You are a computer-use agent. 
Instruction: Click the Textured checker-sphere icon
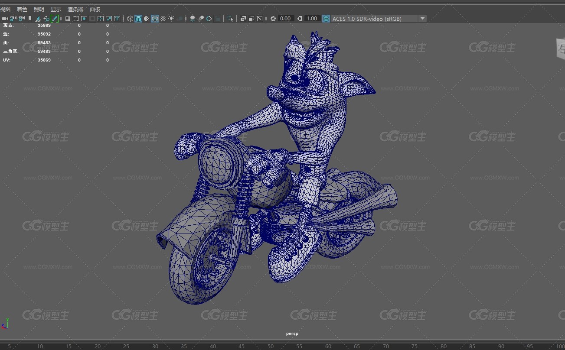[x=163, y=19]
